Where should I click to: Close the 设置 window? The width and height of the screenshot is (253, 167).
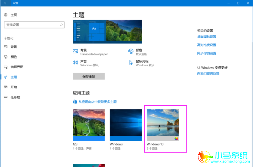click(x=248, y=3)
